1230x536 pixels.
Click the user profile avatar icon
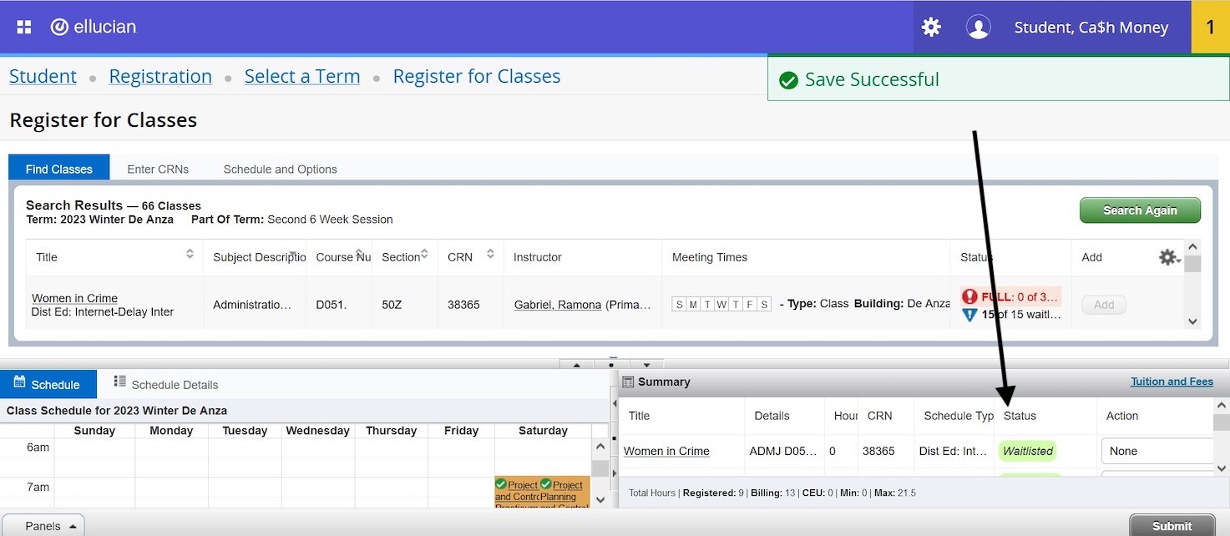point(978,27)
